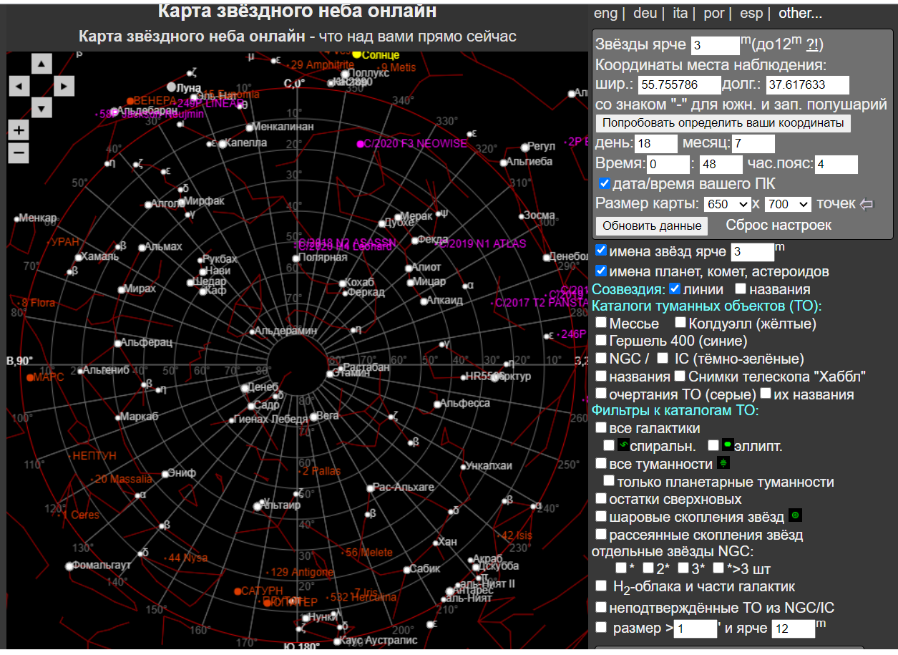Click Обновить данные button
Image resolution: width=898 pixels, height=655 pixels.
652,225
